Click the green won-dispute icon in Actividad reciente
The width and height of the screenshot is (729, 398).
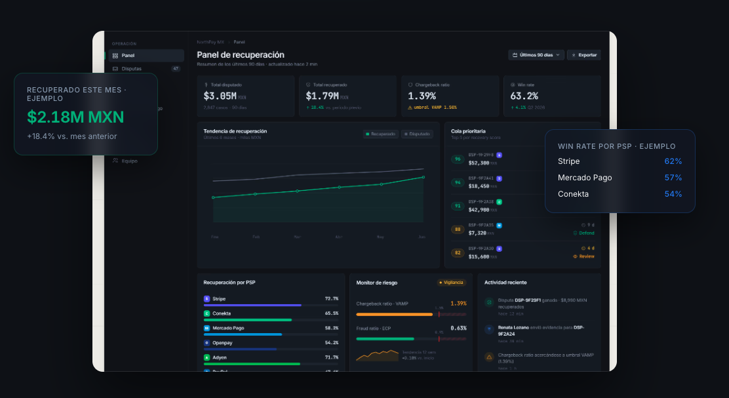tap(489, 303)
